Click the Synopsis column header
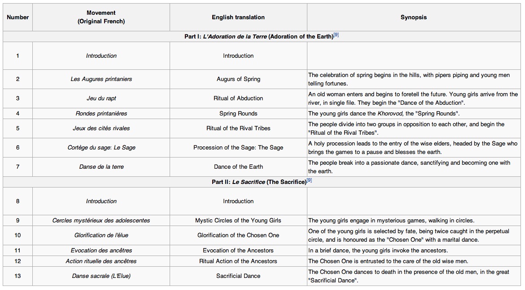The image size is (525, 290). 413,17
